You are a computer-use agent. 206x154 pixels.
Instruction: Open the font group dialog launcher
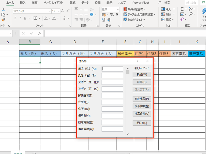pyautogui.click(x=70, y=26)
